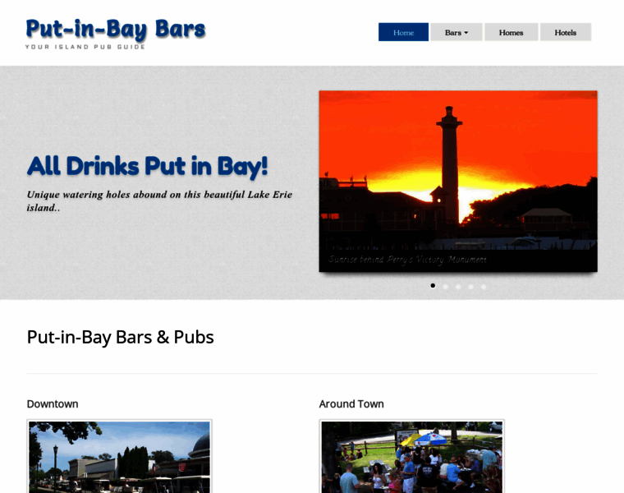Click the Downtown section heading
This screenshot has width=624, height=493.
[53, 403]
